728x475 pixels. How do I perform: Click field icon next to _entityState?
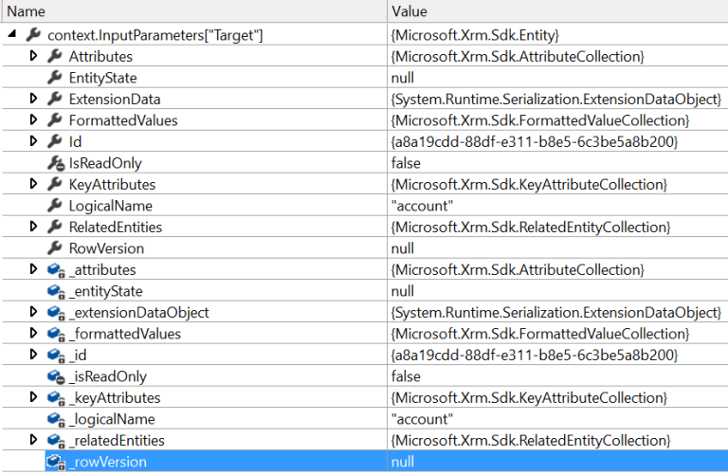[x=56, y=292]
